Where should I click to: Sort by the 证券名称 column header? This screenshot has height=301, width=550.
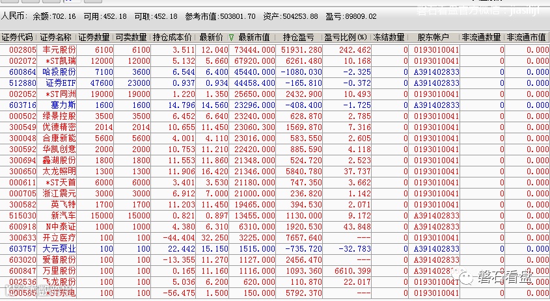55,37
